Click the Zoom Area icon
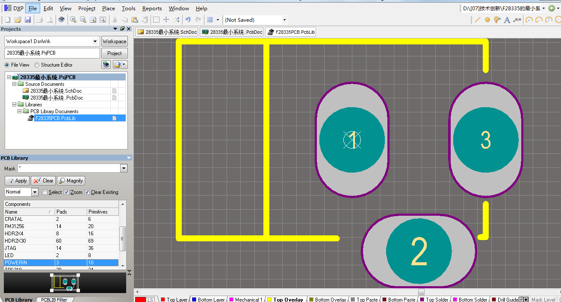Image resolution: width=561 pixels, height=302 pixels. tap(103, 20)
